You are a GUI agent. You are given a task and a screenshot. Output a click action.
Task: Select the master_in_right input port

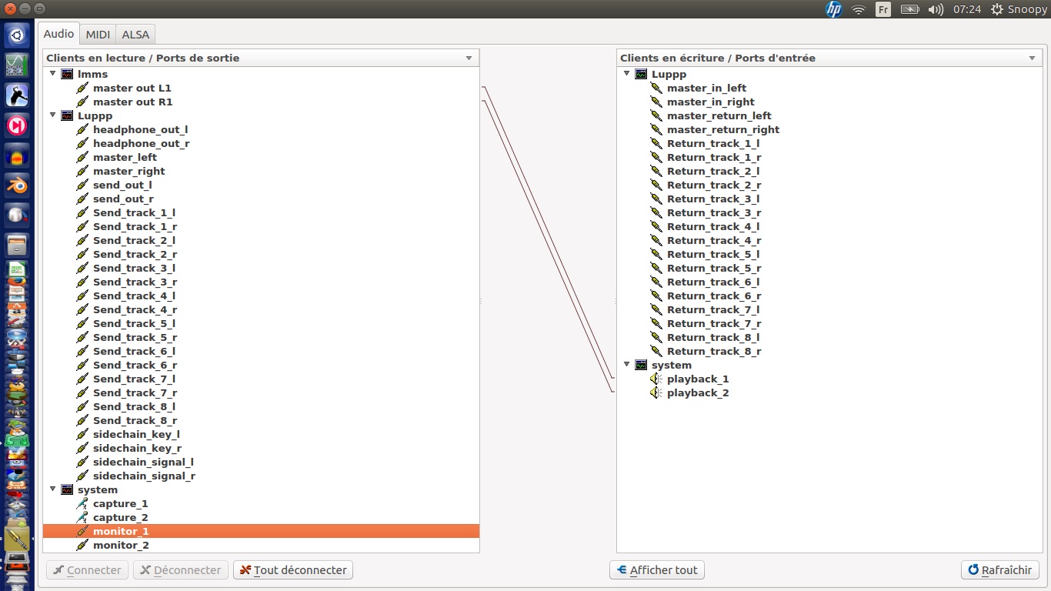pos(711,102)
